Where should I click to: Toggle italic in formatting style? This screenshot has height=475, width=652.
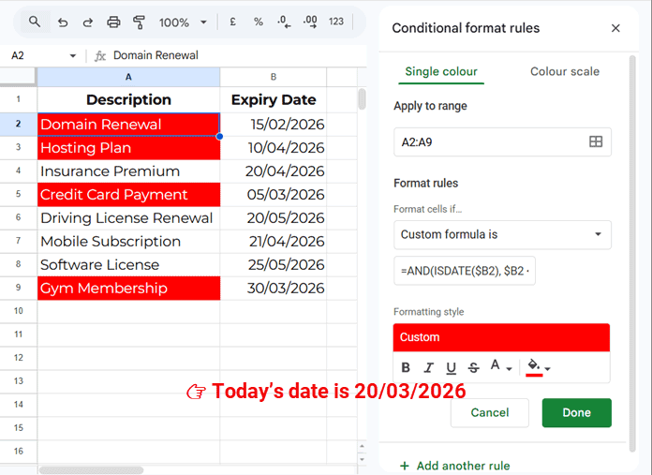[x=428, y=367]
